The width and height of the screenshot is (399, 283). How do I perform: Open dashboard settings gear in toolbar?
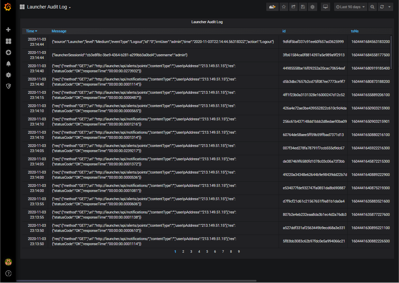[312, 7]
